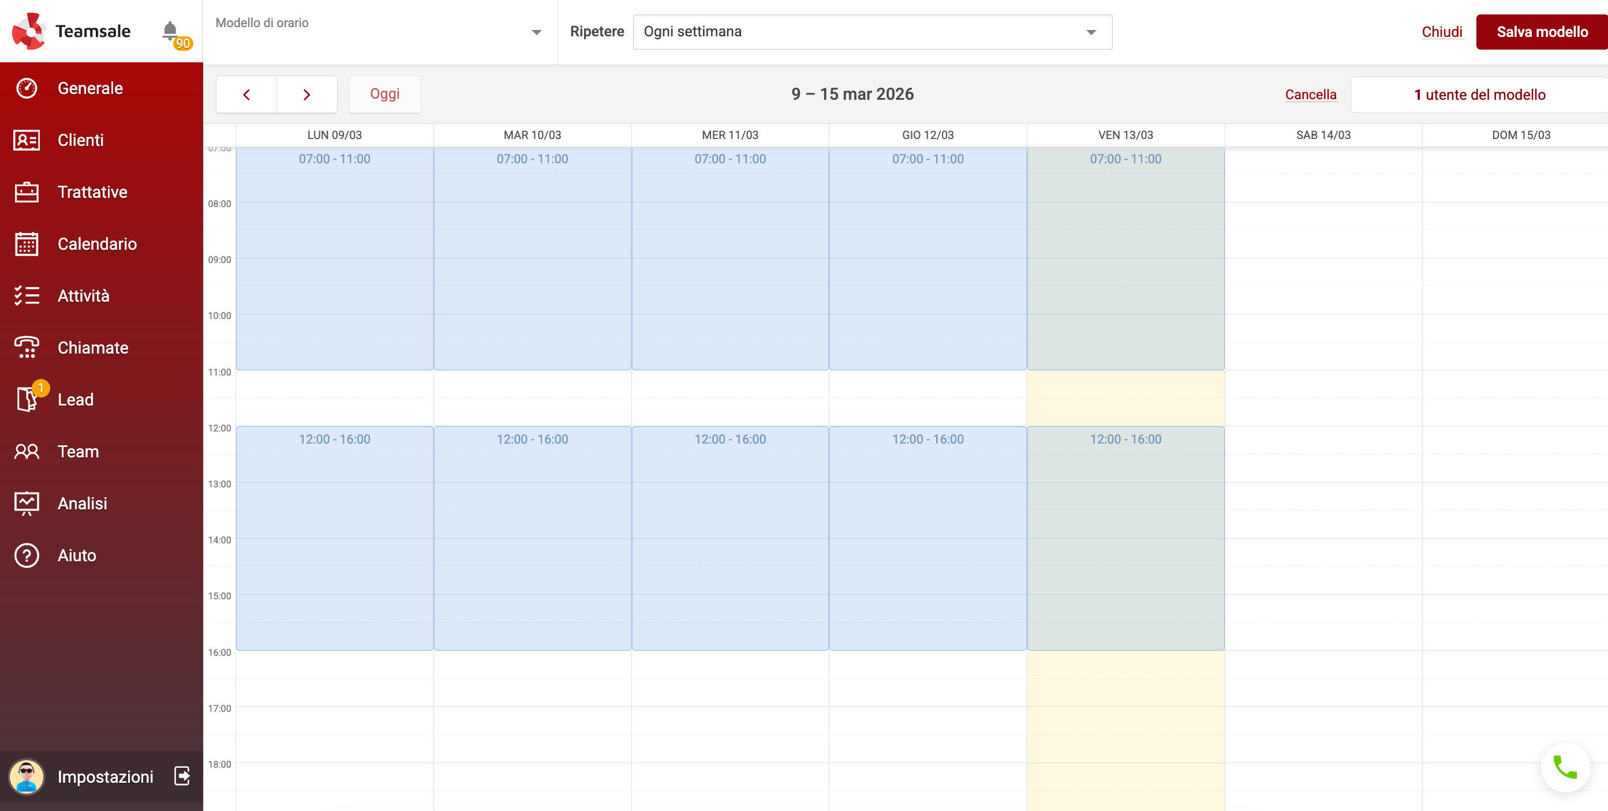Image resolution: width=1608 pixels, height=811 pixels.
Task: Select Monday 07:00 - 11:00 time block
Action: (x=335, y=259)
